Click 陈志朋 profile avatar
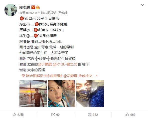Viewport: 148px width, 119px height. [x=11, y=10]
